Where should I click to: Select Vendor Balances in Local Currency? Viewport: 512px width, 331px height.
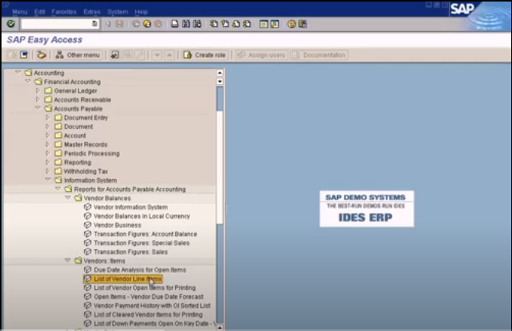click(x=141, y=216)
